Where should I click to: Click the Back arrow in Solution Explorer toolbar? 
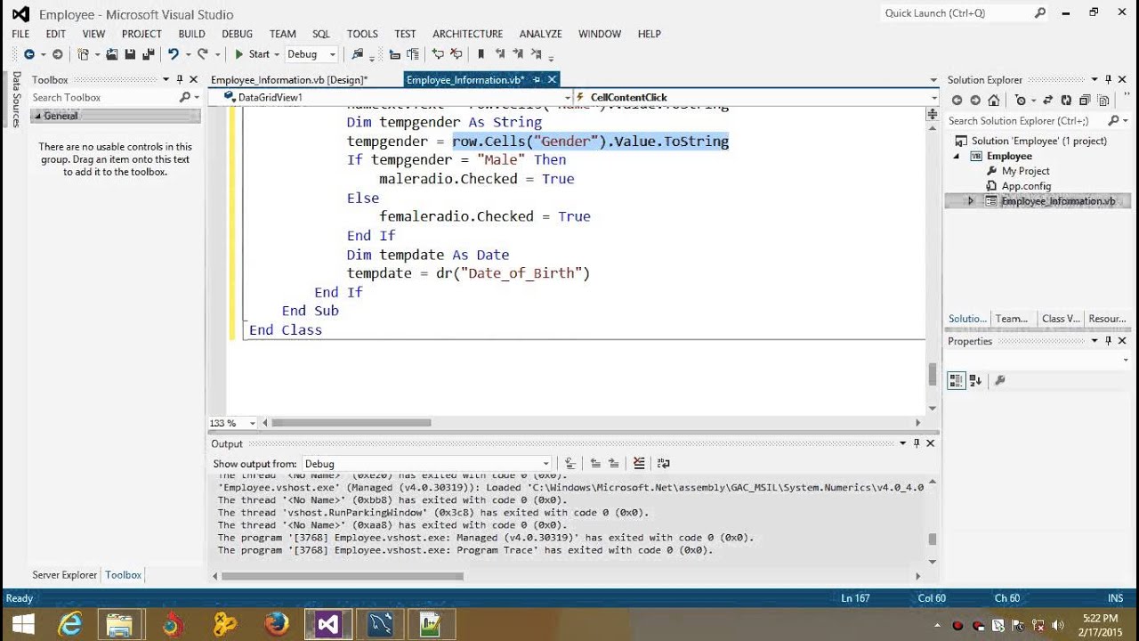pyautogui.click(x=957, y=101)
